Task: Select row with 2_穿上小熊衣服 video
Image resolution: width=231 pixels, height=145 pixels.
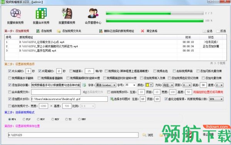Action: 115,46
